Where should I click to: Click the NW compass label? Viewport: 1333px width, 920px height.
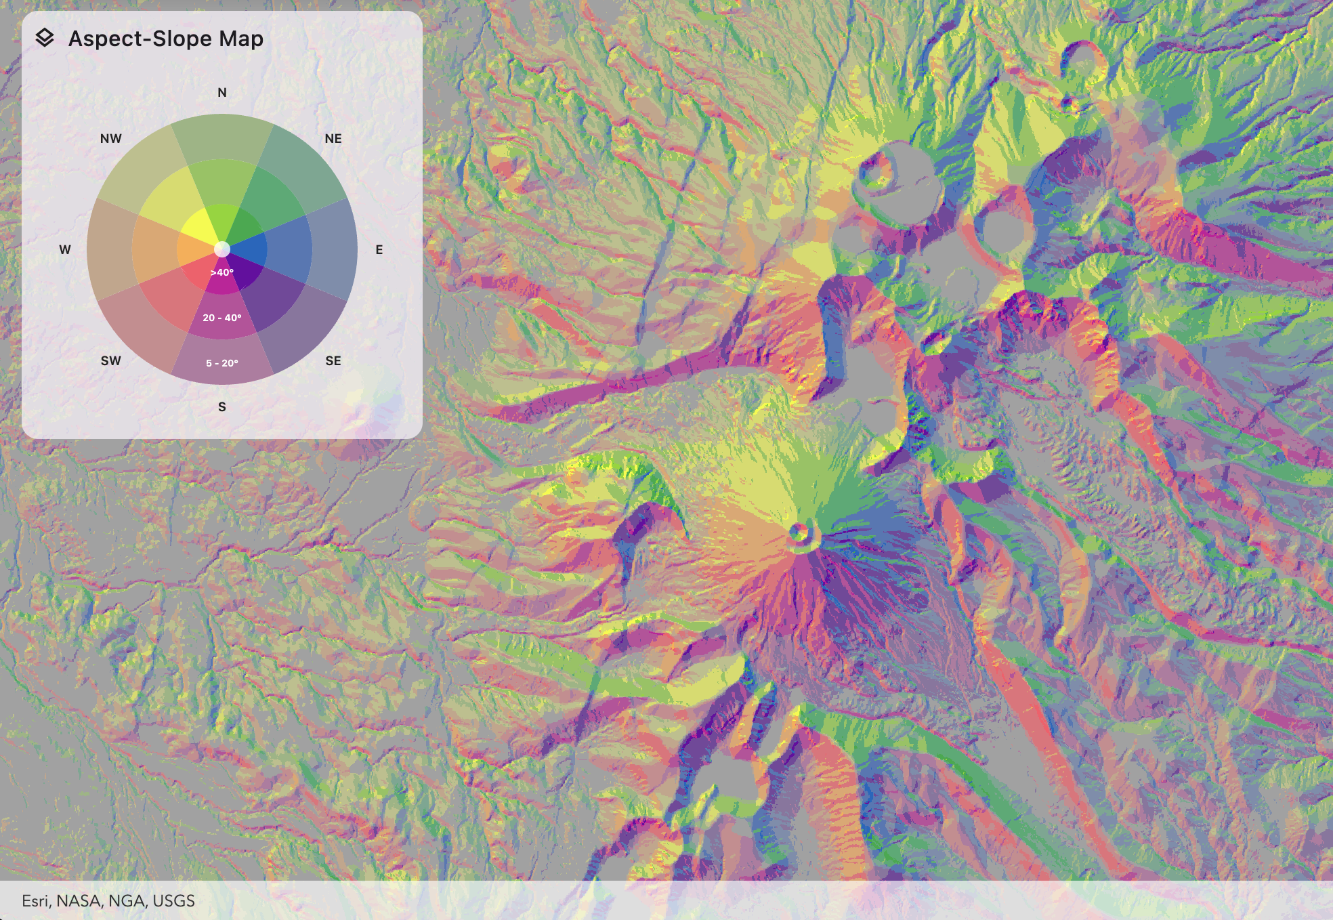point(111,138)
